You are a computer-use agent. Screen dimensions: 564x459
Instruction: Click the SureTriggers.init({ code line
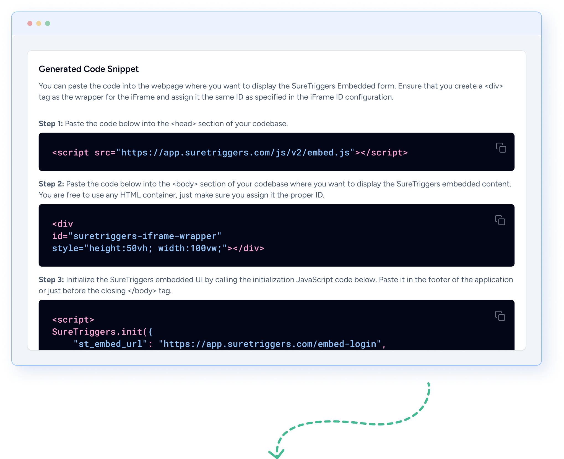pyautogui.click(x=102, y=332)
